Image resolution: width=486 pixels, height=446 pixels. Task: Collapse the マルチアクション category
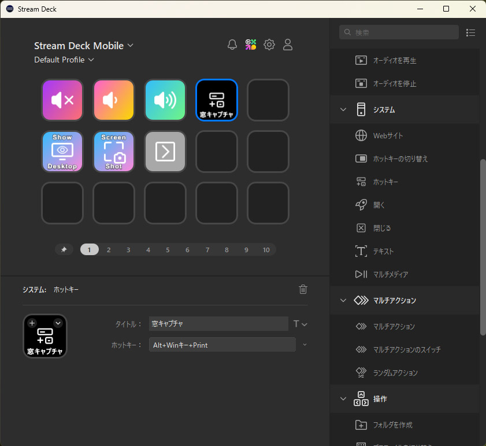coord(343,300)
